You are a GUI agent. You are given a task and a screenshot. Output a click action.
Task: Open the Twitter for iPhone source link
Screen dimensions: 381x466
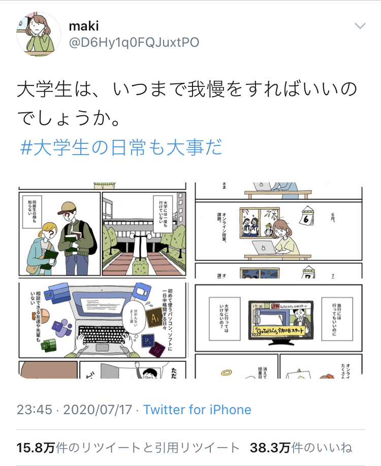pos(197,410)
